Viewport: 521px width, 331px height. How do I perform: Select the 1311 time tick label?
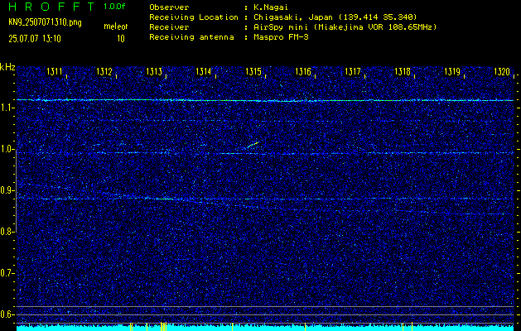[55, 71]
